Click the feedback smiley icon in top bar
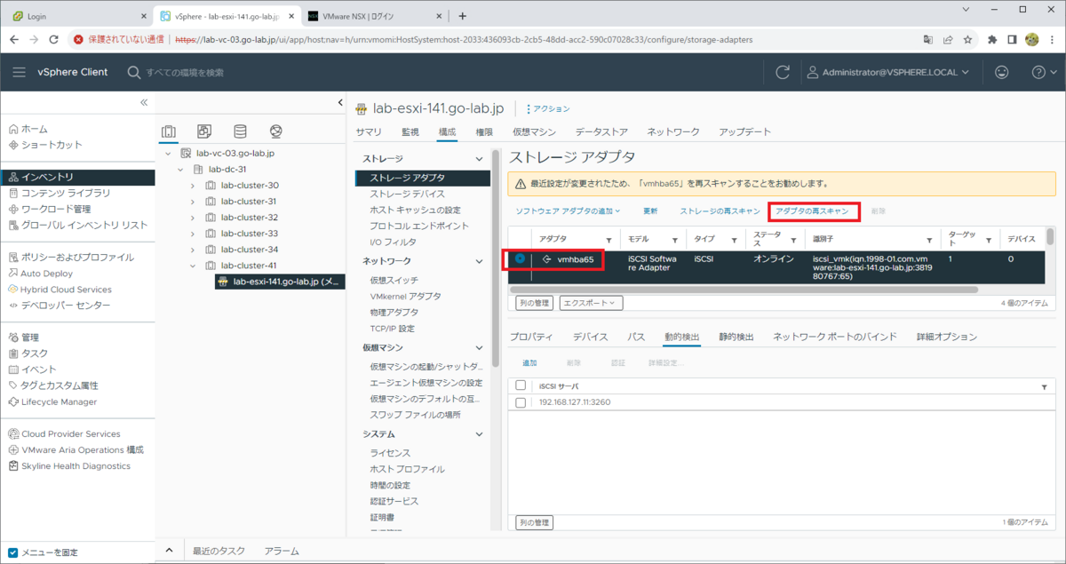The image size is (1066, 564). click(x=1001, y=72)
